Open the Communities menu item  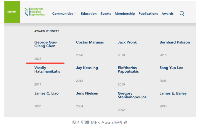(63, 13)
